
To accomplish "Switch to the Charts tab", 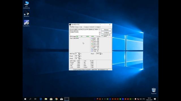I will [x=98, y=27].
